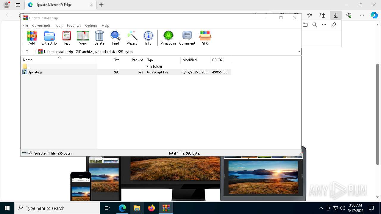
Task: Open Task View on taskbar
Action: [x=107, y=208]
